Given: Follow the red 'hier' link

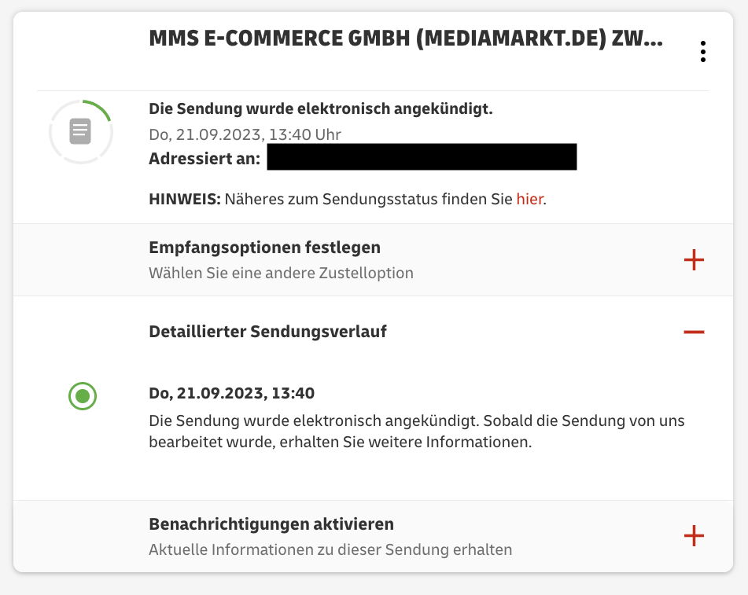Looking at the screenshot, I should pyautogui.click(x=529, y=199).
